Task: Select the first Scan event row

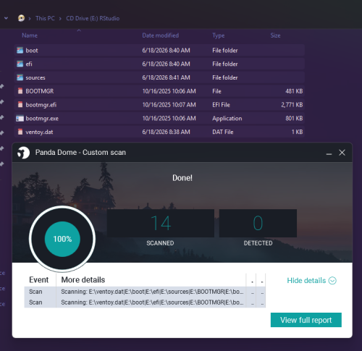Action: 145,292
